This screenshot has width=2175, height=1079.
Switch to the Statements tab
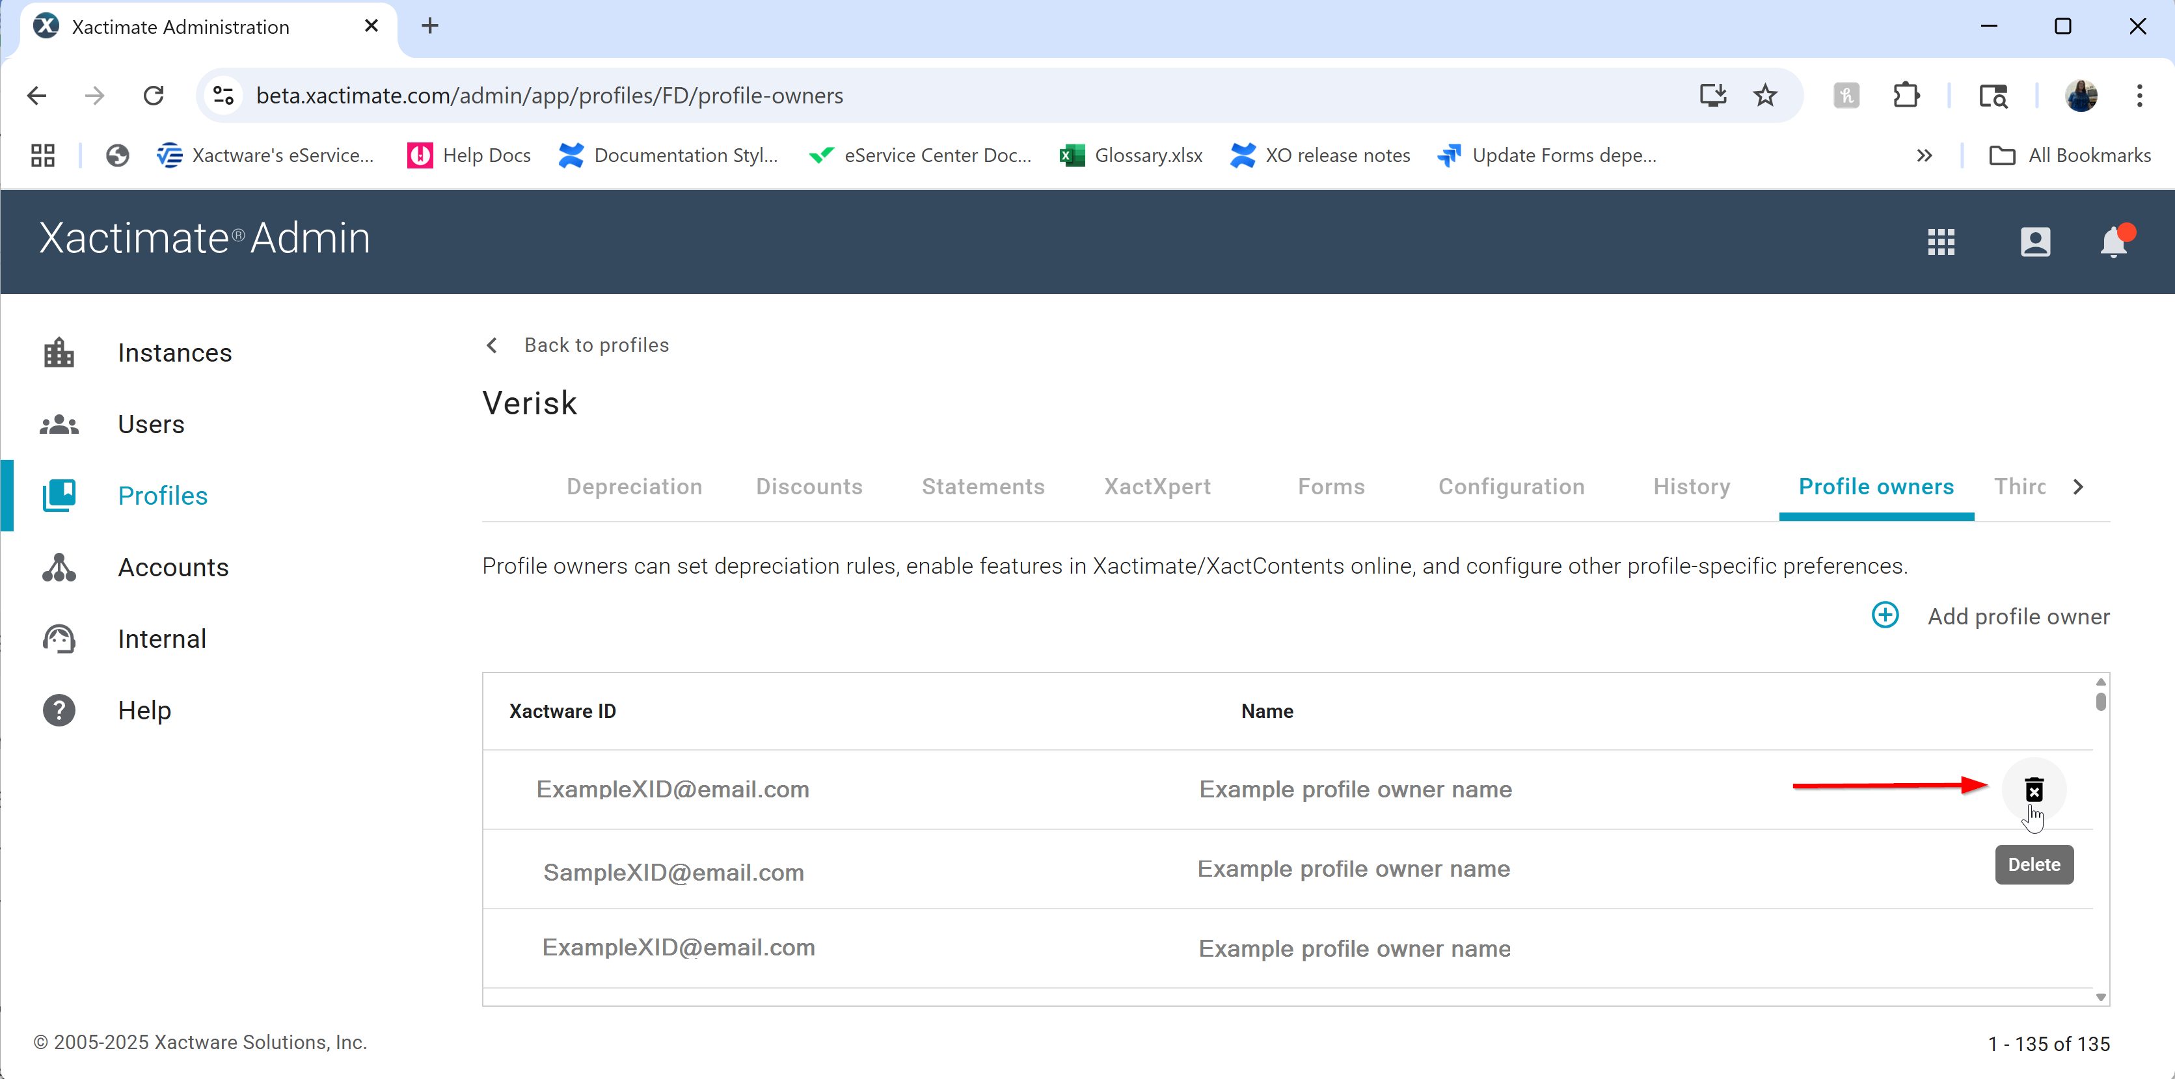983,486
